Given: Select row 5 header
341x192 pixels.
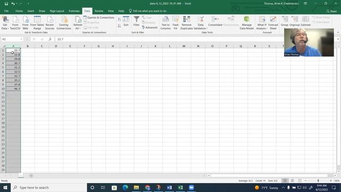Looking at the screenshot, I should (x=3, y=68).
